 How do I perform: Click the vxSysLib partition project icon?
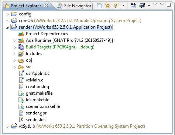(14, 126)
